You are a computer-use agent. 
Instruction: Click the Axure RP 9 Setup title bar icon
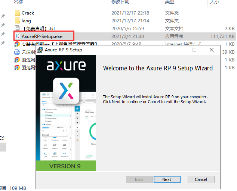click(x=40, y=50)
